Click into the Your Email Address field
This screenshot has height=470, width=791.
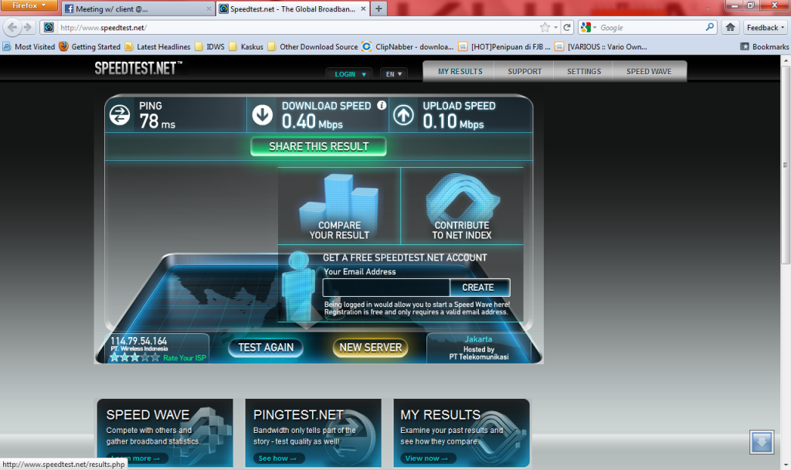386,288
